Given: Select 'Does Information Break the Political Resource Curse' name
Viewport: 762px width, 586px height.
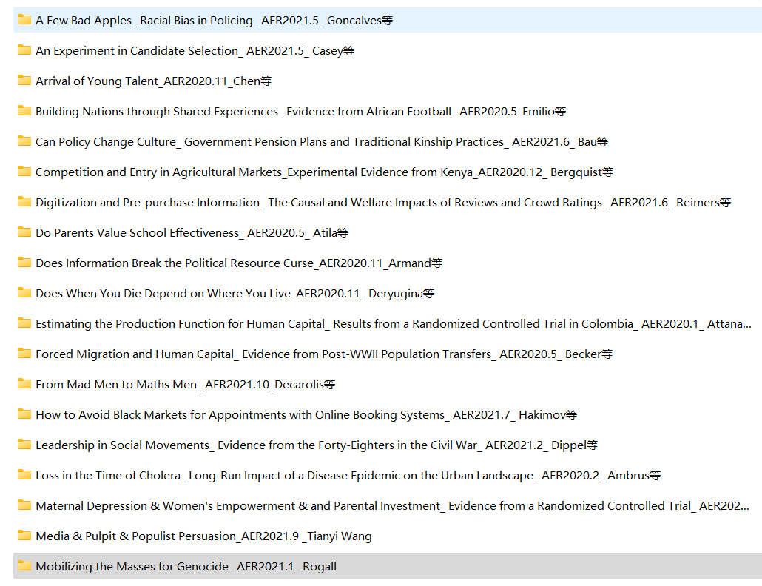Looking at the screenshot, I should [239, 263].
